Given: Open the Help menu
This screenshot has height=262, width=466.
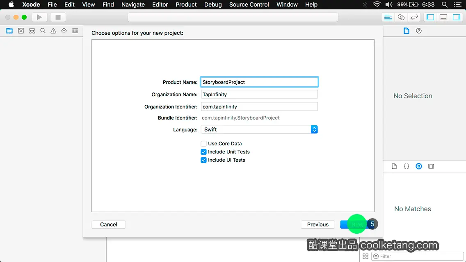Looking at the screenshot, I should 311,5.
